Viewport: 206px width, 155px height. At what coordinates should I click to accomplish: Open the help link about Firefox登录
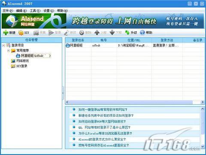pyautogui.click(x=105, y=133)
